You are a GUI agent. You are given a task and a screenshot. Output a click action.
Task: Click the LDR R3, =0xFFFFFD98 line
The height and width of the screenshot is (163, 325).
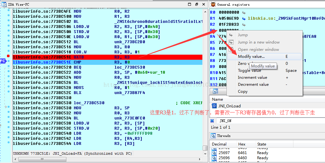(x=107, y=133)
